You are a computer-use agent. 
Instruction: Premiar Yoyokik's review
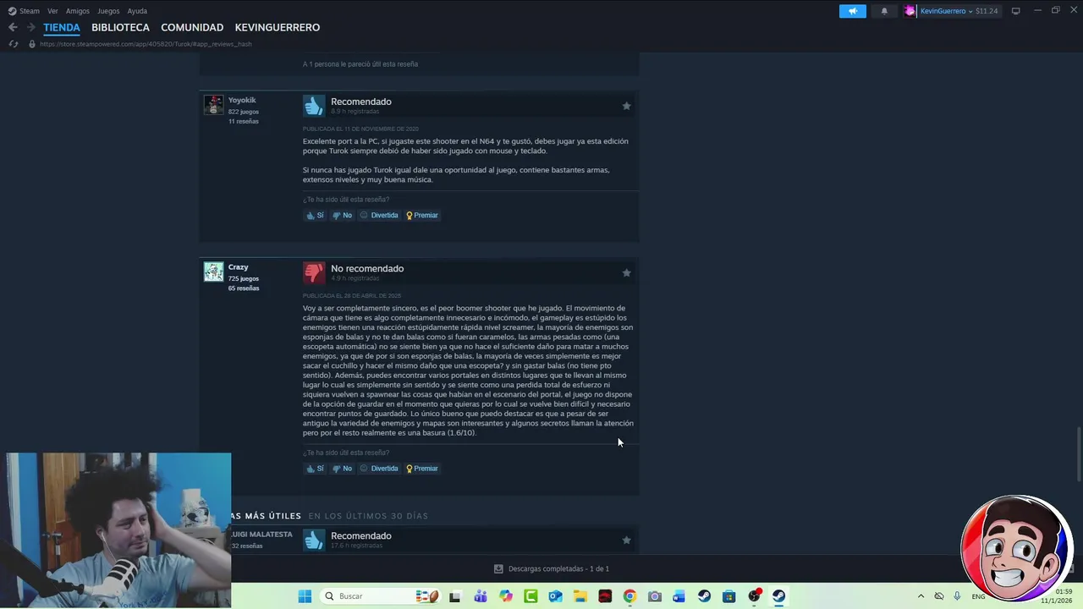tap(422, 215)
